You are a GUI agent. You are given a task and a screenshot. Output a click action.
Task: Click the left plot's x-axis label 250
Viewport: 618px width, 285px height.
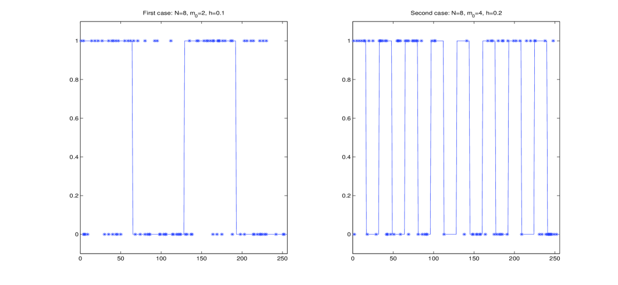pyautogui.click(x=282, y=260)
